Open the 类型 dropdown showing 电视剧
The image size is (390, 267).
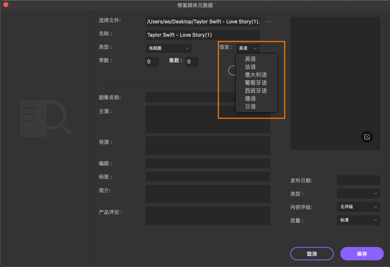pyautogui.click(x=168, y=48)
